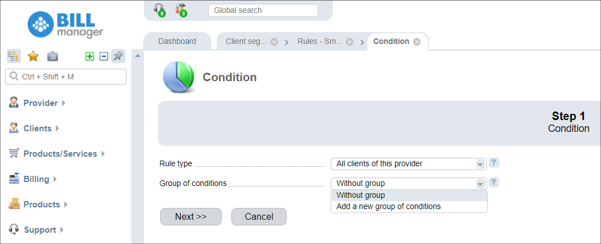Open the tasks hammer icon with badge
The height and width of the screenshot is (244, 601).
(181, 10)
